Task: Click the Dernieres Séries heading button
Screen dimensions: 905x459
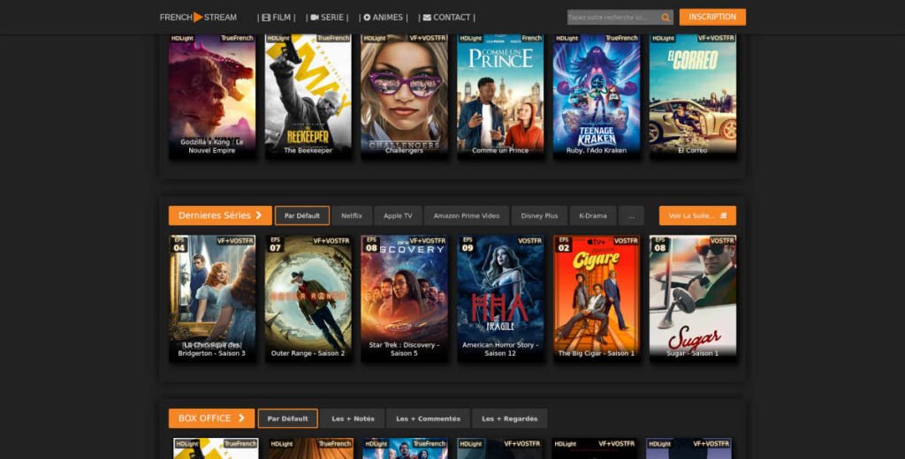Action: (x=220, y=215)
